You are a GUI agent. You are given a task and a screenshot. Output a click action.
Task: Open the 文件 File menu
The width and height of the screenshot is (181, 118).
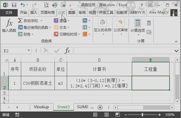[9, 12]
